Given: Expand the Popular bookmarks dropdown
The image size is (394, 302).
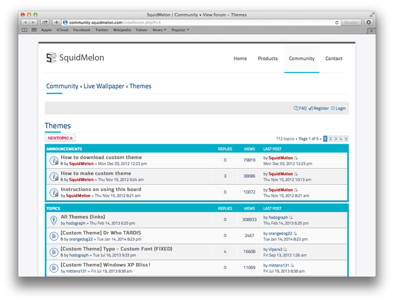Looking at the screenshot, I should coord(180,30).
